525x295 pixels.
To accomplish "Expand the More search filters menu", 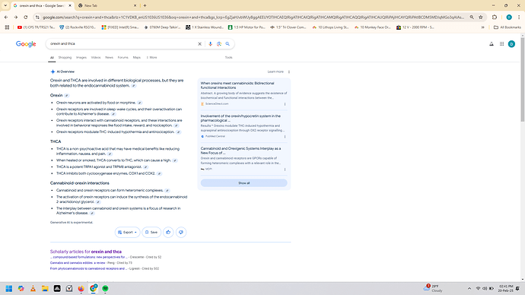I will (151, 58).
